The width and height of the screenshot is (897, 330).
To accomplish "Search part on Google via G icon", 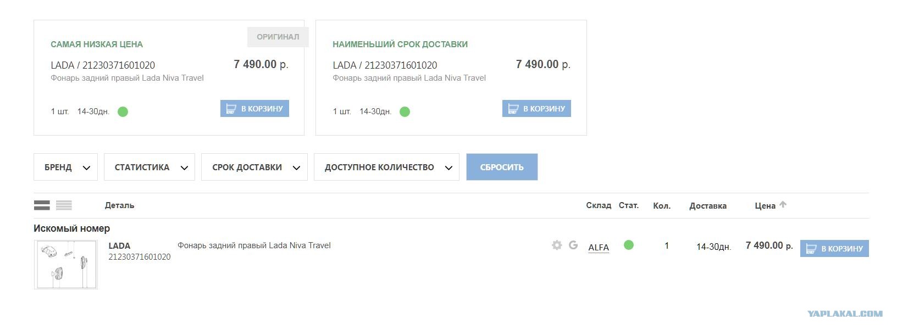I will point(573,245).
